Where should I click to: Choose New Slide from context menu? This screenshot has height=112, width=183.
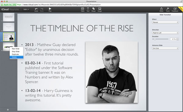pyautogui.click(x=16, y=49)
